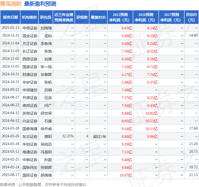The height and width of the screenshot is (187, 199).
Task: Click coverage duration 超过1年
Action: 100,137
